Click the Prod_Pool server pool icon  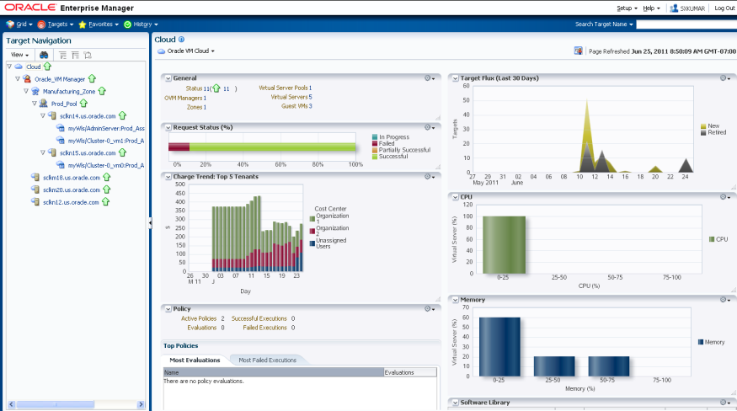point(44,104)
